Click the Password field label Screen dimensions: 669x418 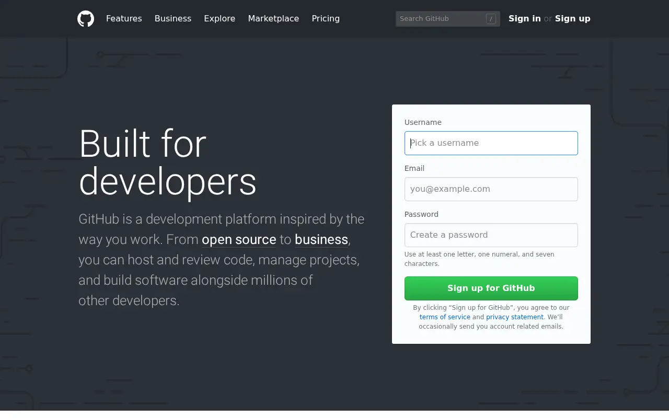[421, 214]
